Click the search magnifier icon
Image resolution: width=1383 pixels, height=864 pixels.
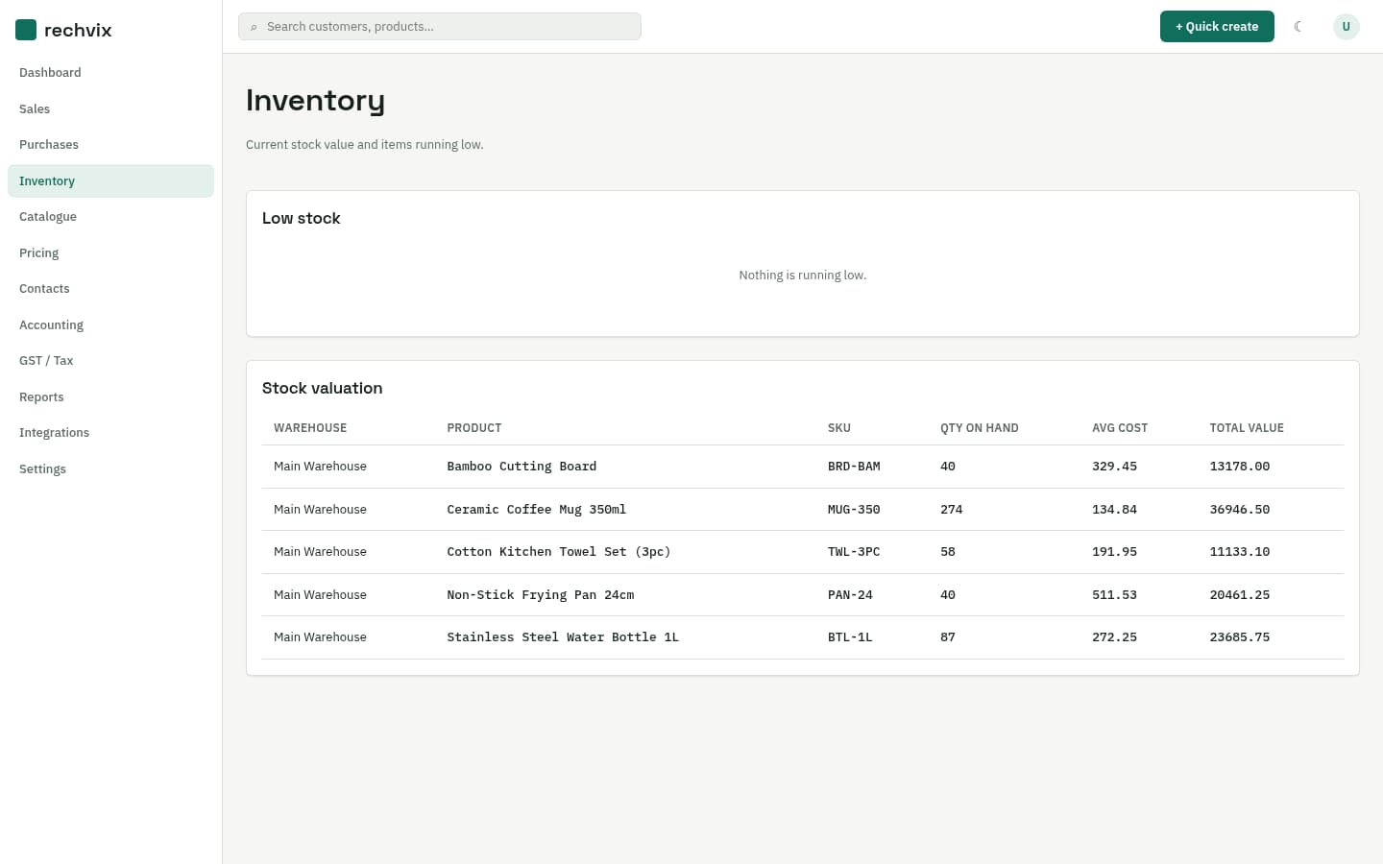tap(254, 27)
